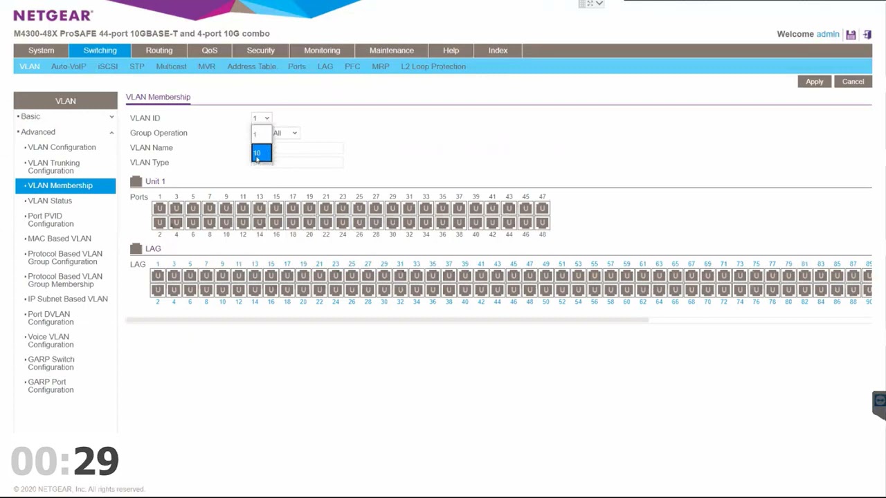Go to VLAN Status page
The width and height of the screenshot is (886, 498).
point(49,201)
